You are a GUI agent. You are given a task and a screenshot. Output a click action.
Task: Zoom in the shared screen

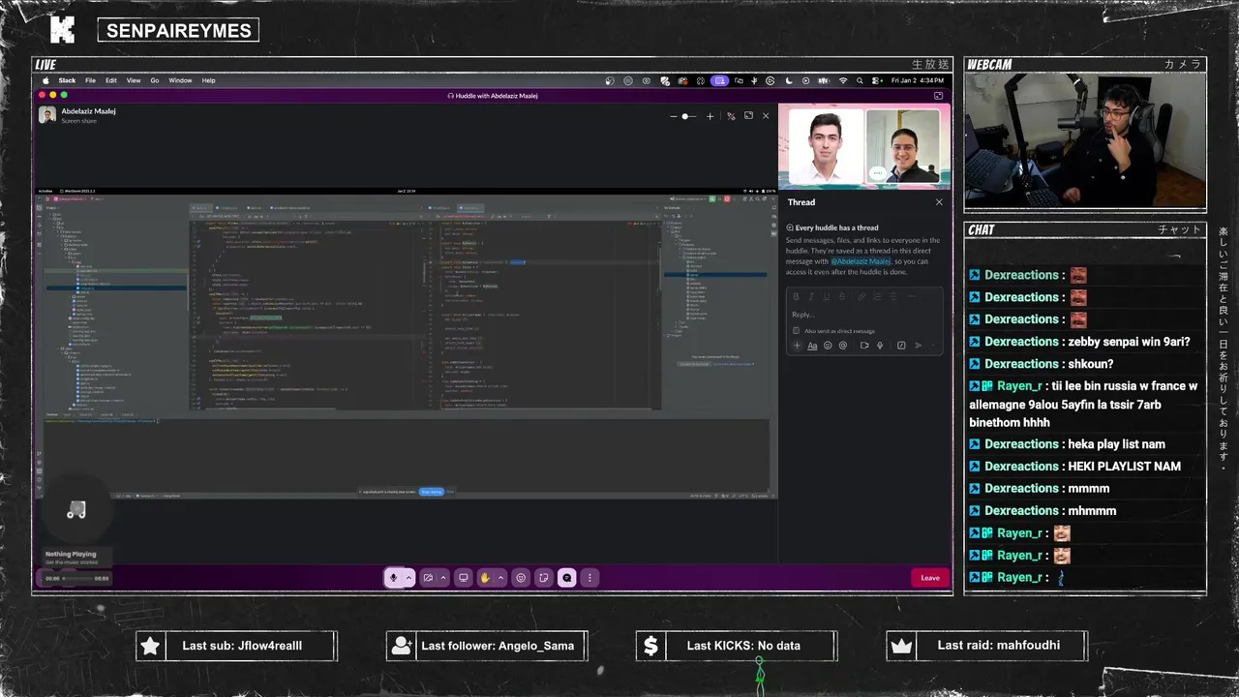coord(710,116)
